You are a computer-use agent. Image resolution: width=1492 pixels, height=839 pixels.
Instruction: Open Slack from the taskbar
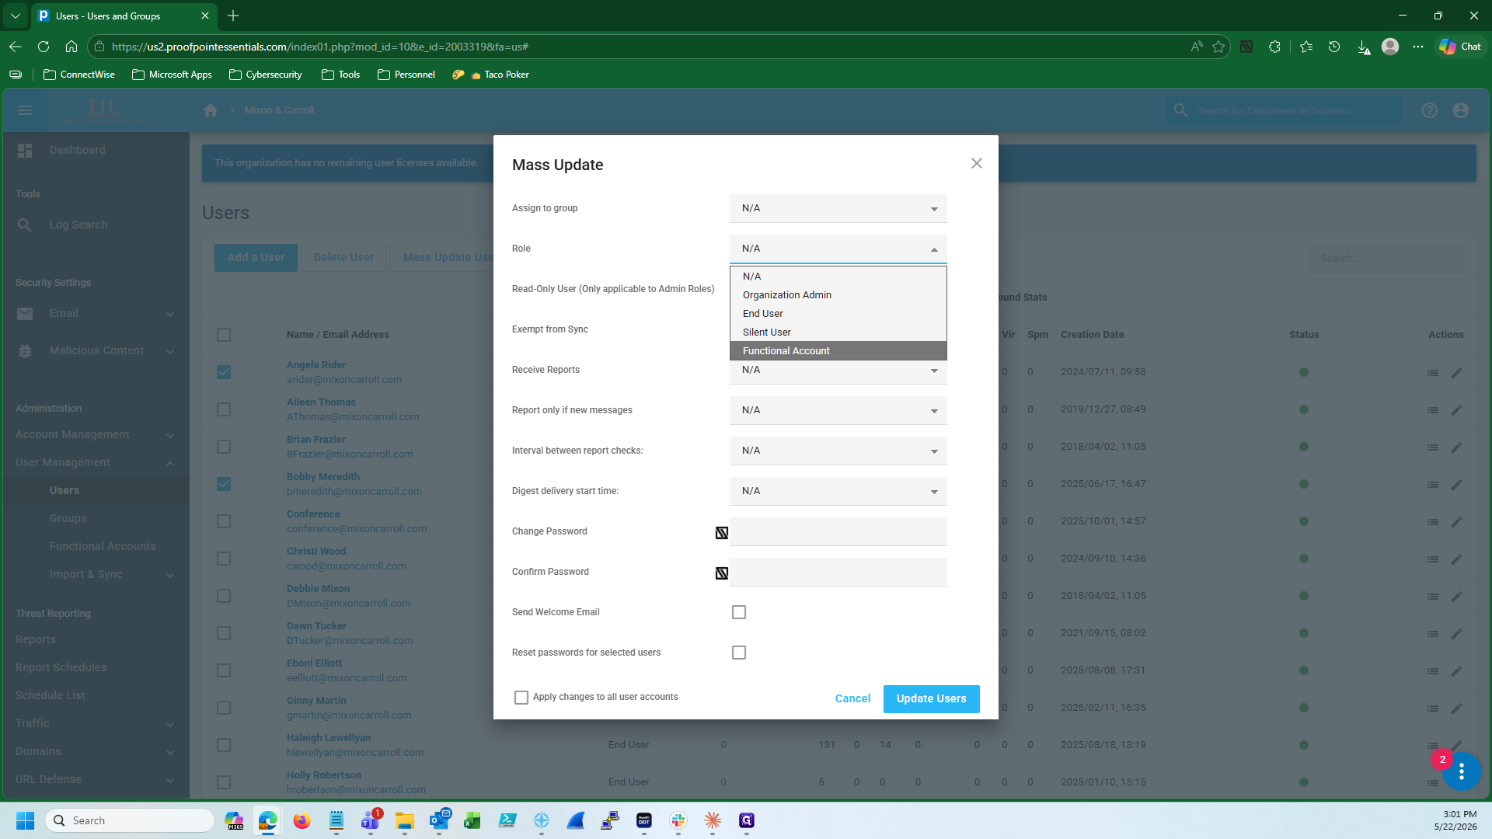pyautogui.click(x=678, y=820)
